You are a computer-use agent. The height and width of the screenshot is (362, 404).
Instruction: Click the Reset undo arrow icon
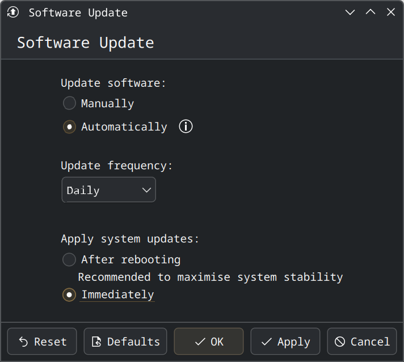[x=23, y=342]
